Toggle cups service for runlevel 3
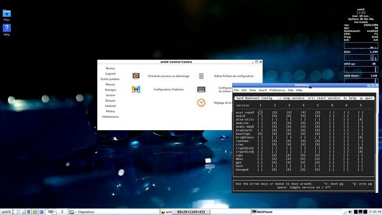This screenshot has width=382, height=215. click(x=289, y=155)
